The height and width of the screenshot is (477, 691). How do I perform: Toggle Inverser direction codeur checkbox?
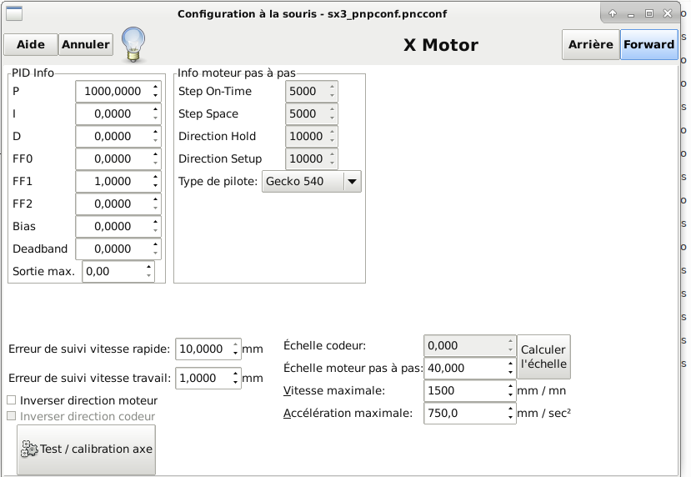click(x=12, y=416)
